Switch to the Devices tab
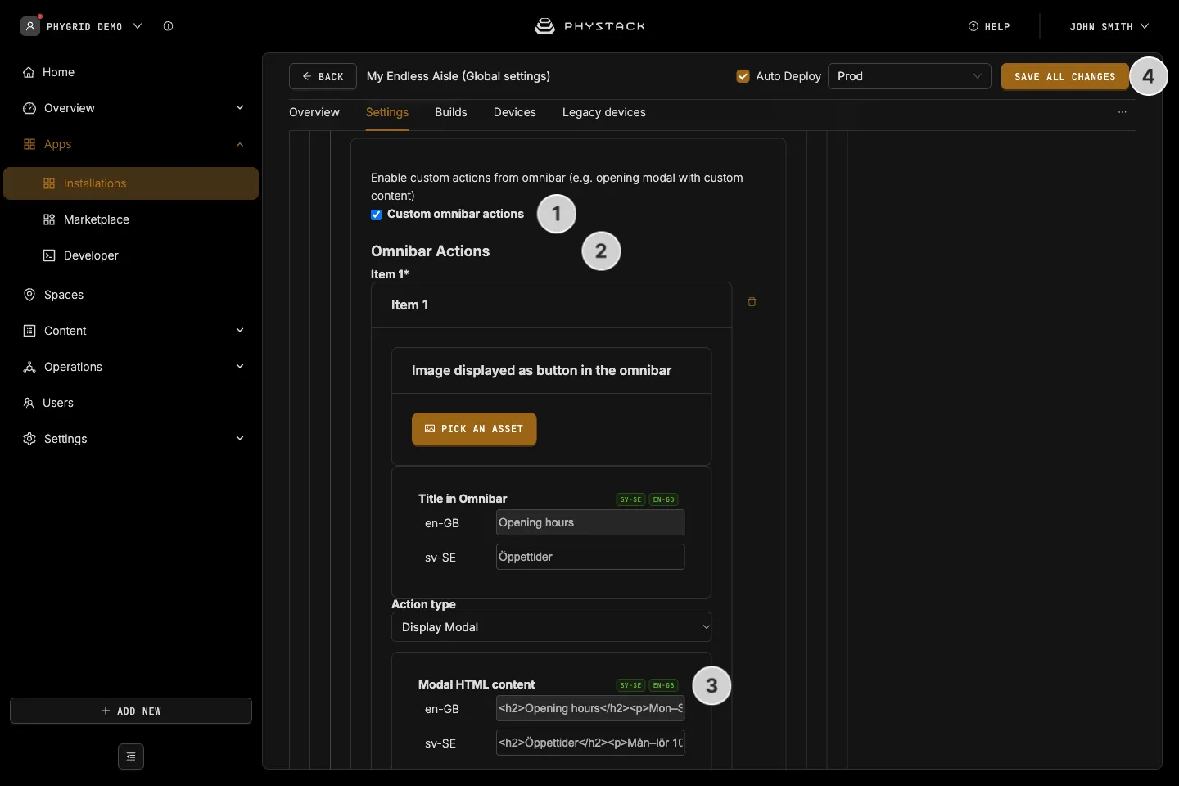The image size is (1179, 786). tap(515, 112)
